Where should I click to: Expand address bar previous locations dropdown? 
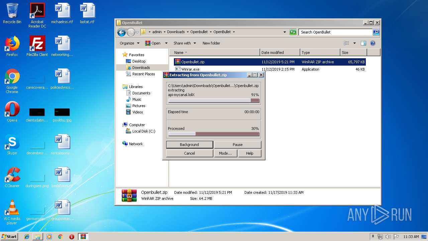[x=285, y=32]
